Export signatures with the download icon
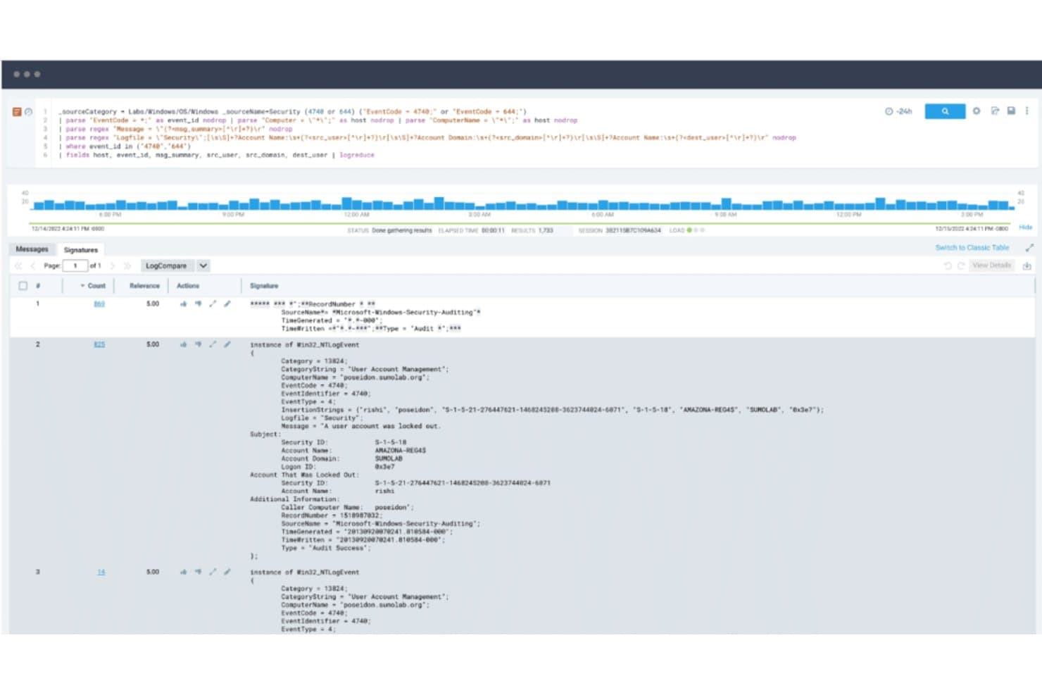1042x695 pixels. [1027, 265]
